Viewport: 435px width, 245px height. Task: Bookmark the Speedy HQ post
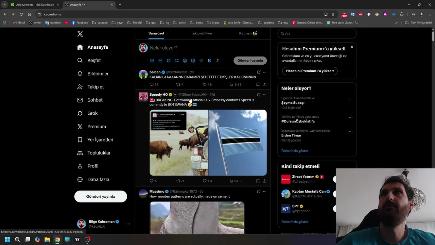(258, 181)
